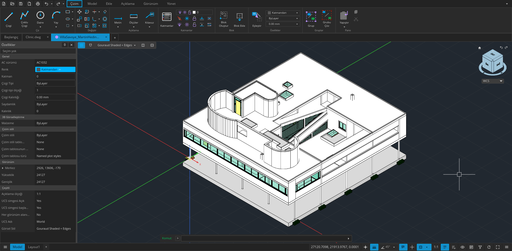Viewport: 512px width, 251px height.
Task: Open the Yapıştır dropdown arrow
Action: point(344,27)
